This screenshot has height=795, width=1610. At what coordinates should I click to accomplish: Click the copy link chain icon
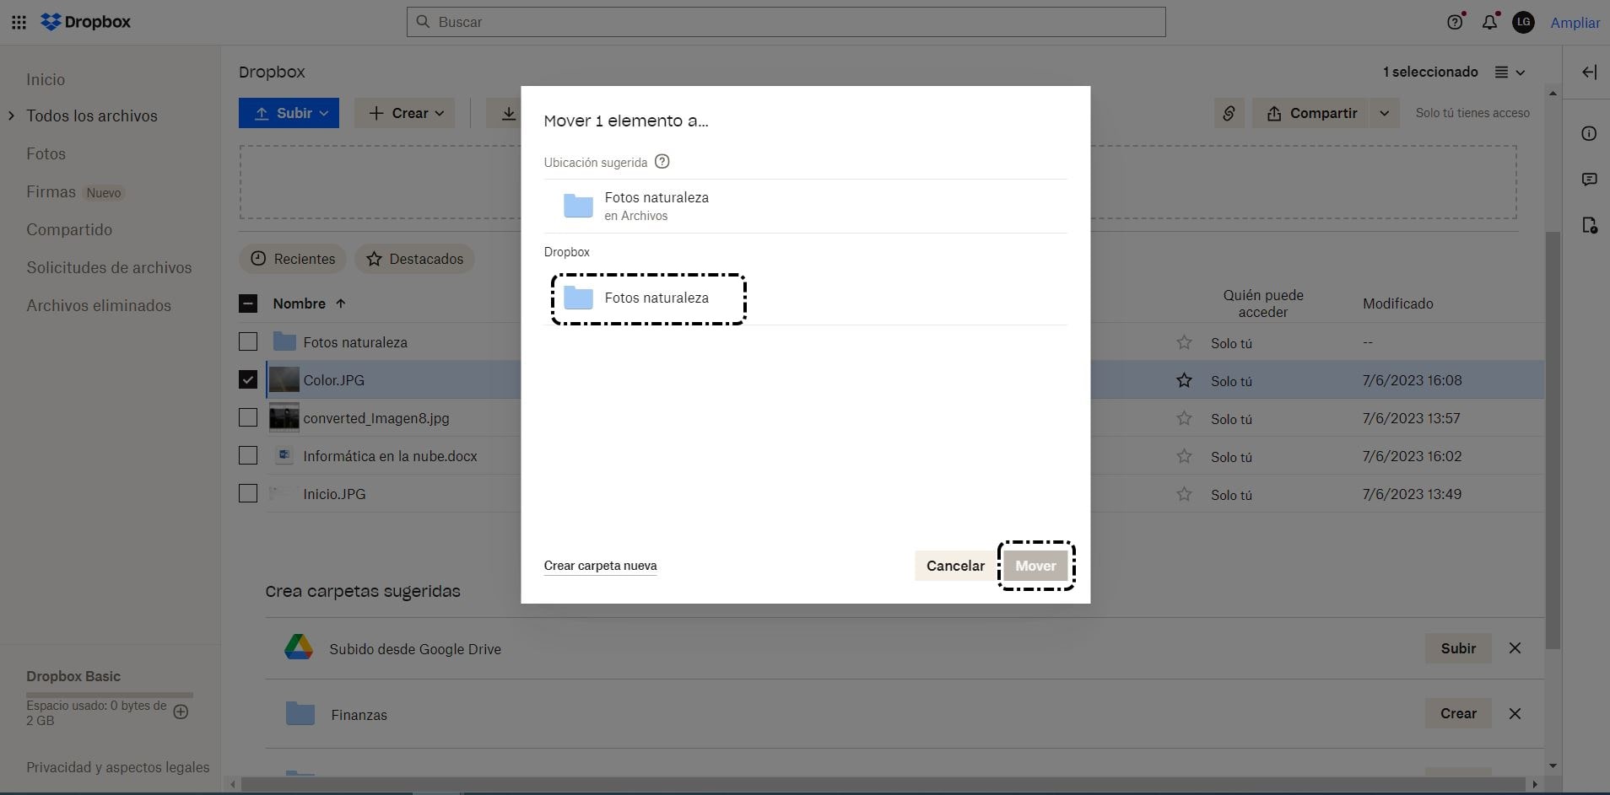(1229, 113)
